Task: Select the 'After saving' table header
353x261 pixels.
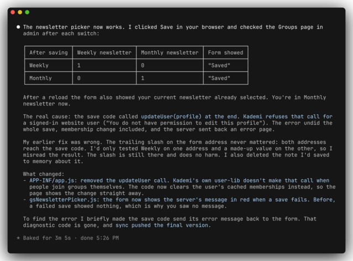Action: (x=49, y=53)
